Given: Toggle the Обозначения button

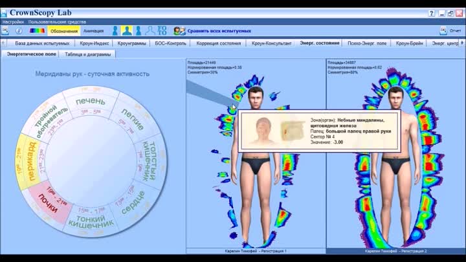Looking at the screenshot, I should [64, 31].
